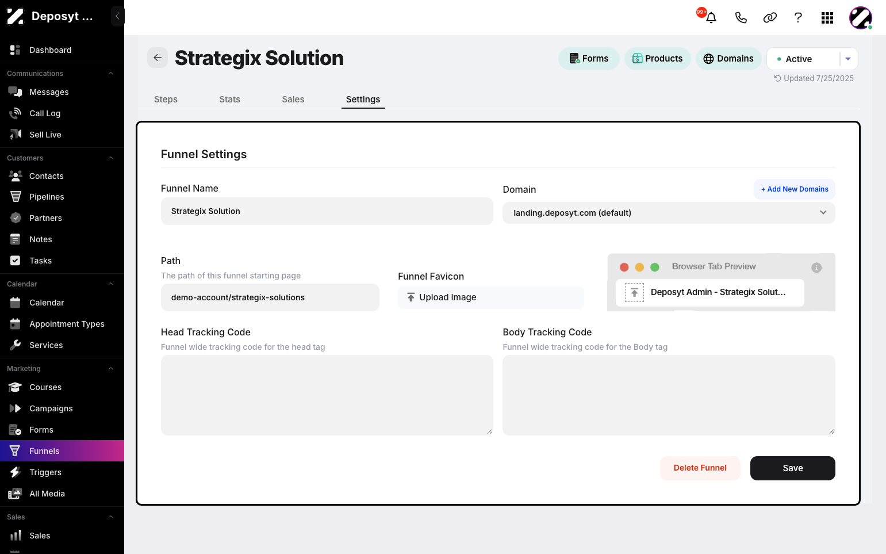Open Pipelines in the sidebar
This screenshot has width=886, height=554.
click(x=62, y=197)
